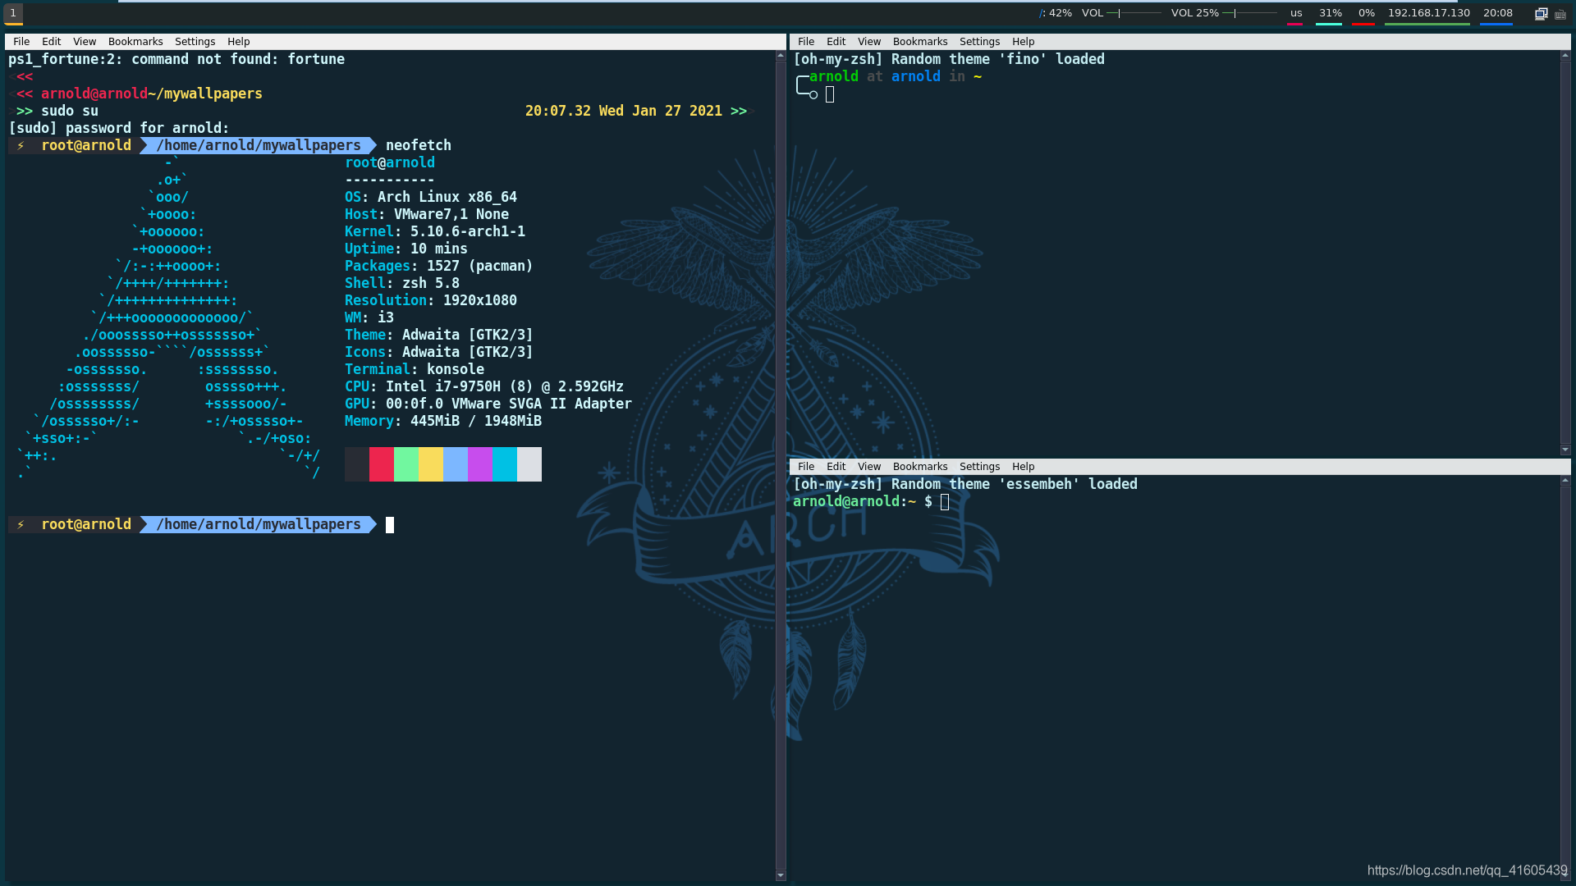
Task: Switch to i3 workspace 1
Action: (13, 13)
